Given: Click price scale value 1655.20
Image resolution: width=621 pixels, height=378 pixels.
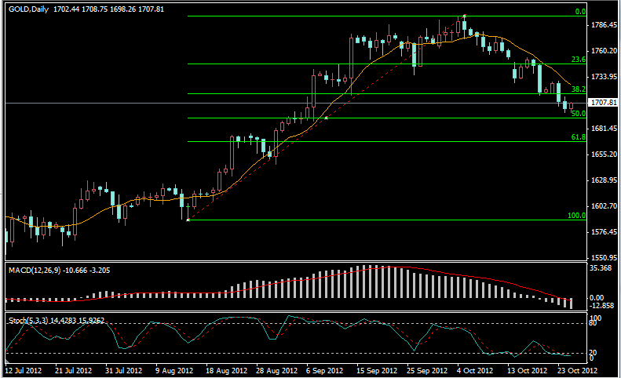Looking at the screenshot, I should click(x=604, y=154).
